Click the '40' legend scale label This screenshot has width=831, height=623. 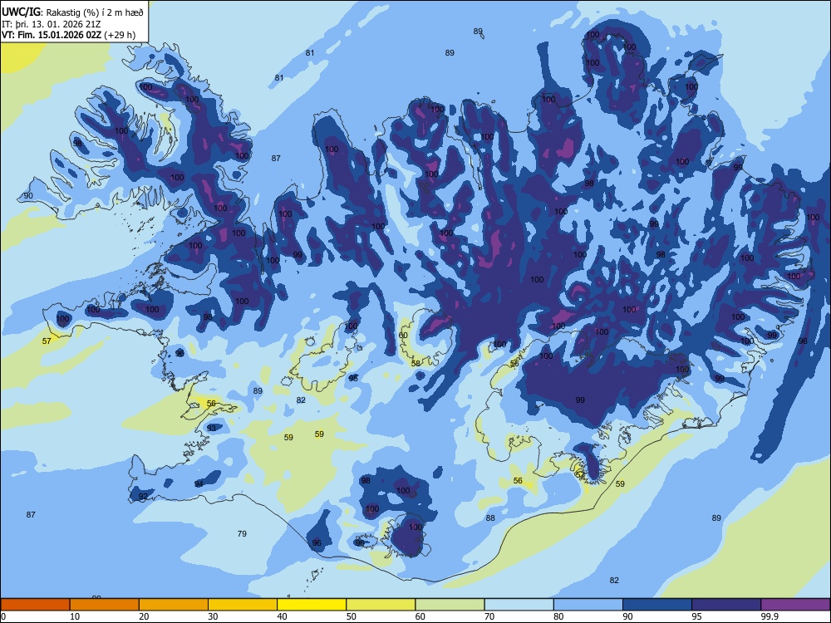pos(282,616)
